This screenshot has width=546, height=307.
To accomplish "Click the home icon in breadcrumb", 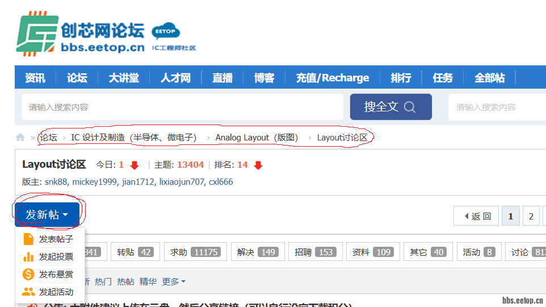I will point(20,138).
